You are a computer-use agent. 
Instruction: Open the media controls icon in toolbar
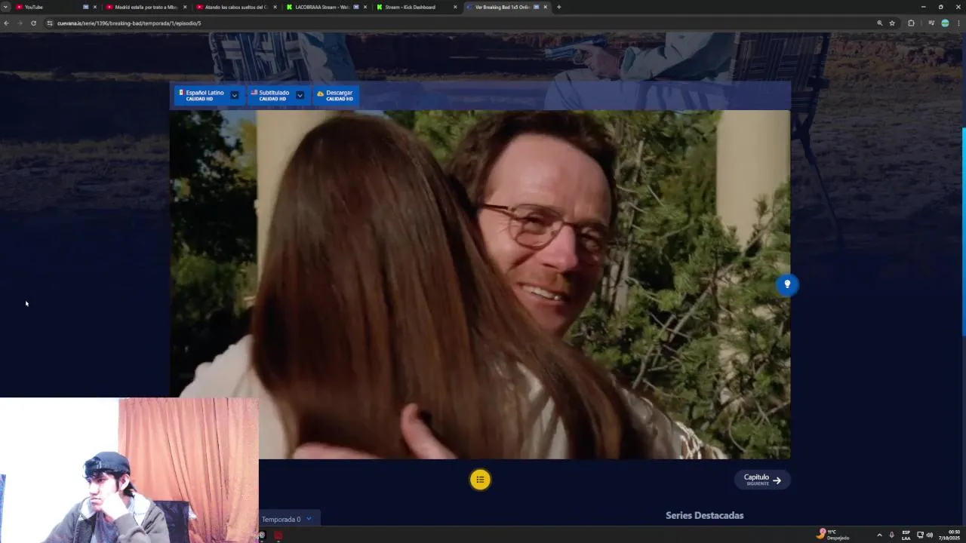(931, 23)
